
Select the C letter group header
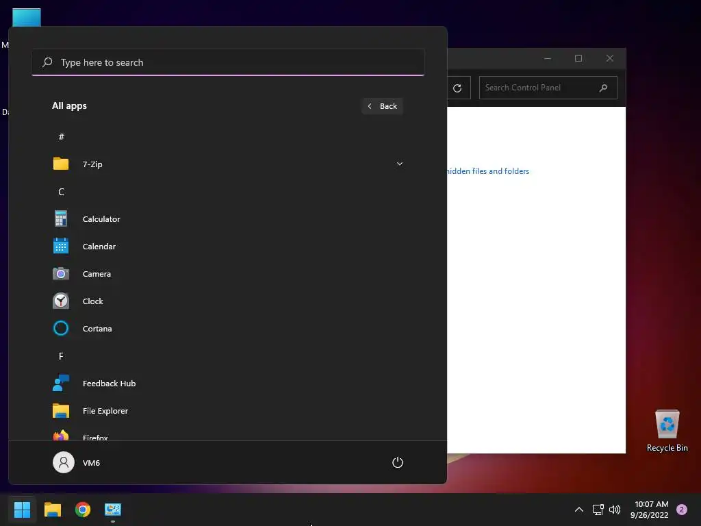pyautogui.click(x=61, y=192)
